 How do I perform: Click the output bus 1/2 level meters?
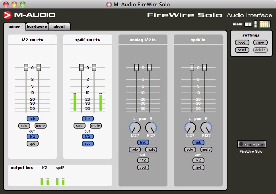pos(45,182)
